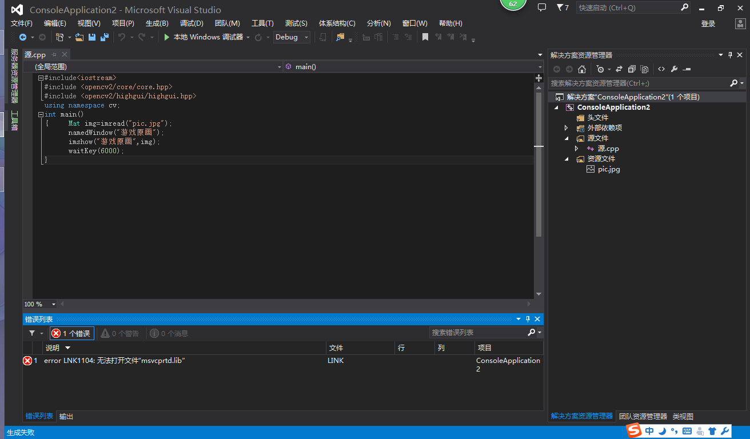Toggle the Preview Selected Items icon
The image size is (750, 439).
(x=687, y=69)
